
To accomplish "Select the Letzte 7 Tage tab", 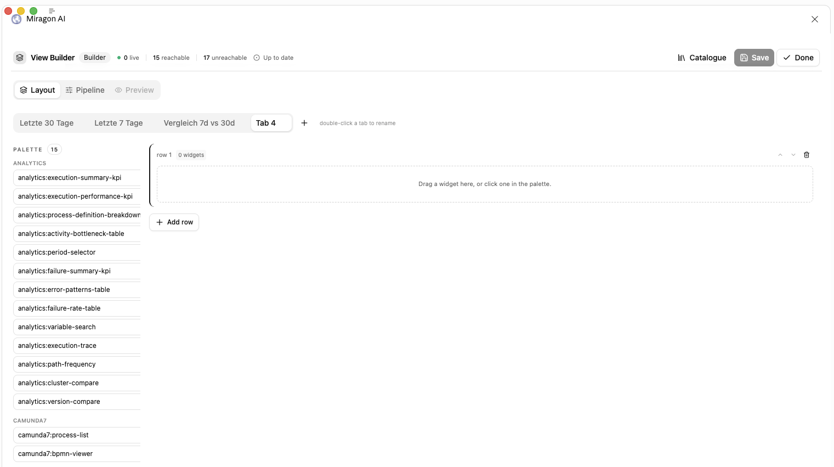I will click(118, 123).
